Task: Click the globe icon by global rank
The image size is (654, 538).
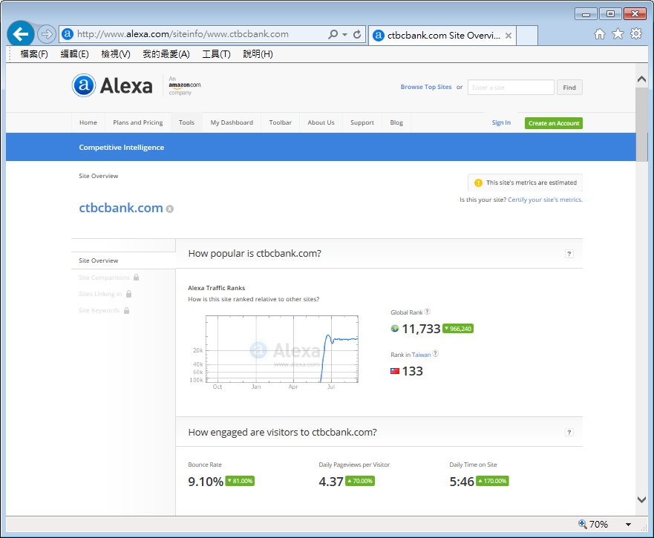Action: 395,329
